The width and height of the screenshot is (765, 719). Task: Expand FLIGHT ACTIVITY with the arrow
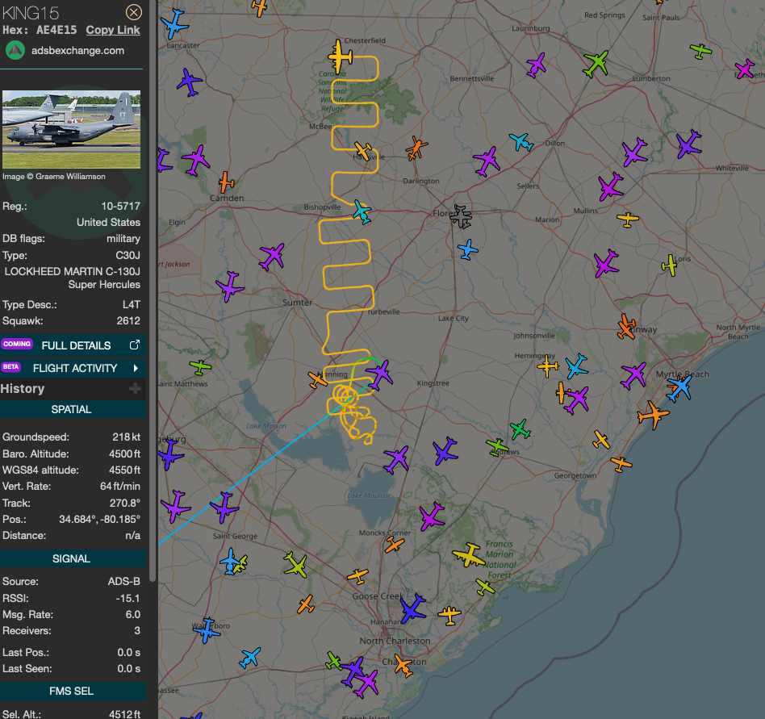click(136, 368)
